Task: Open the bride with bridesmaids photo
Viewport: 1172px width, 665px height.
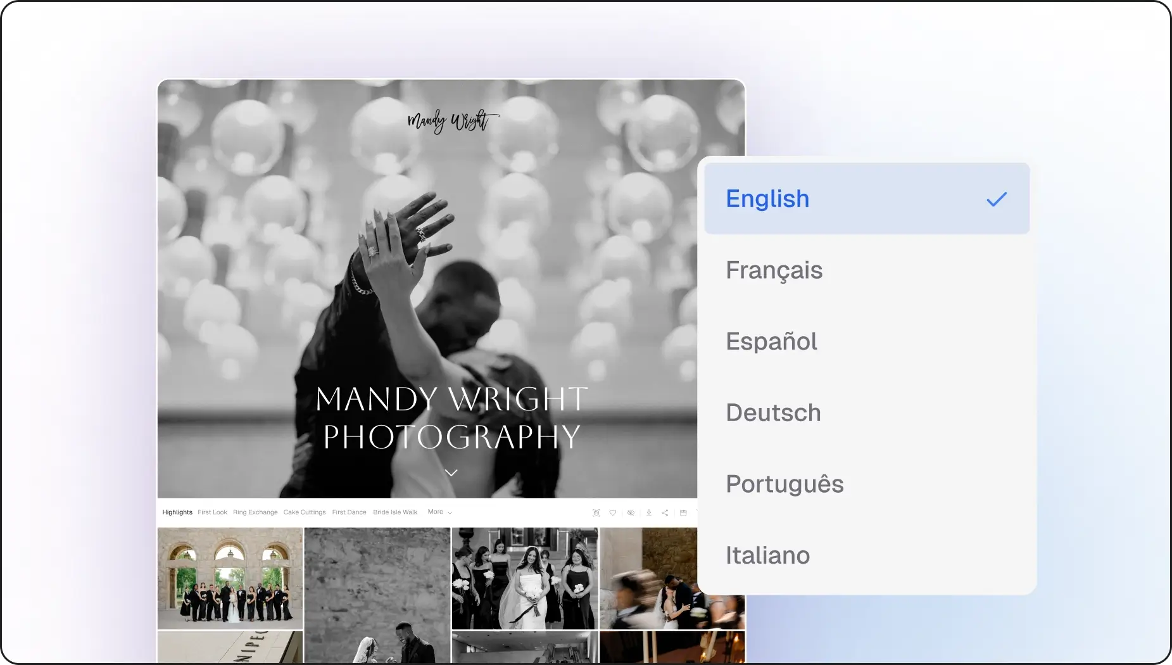Action: [x=525, y=578]
